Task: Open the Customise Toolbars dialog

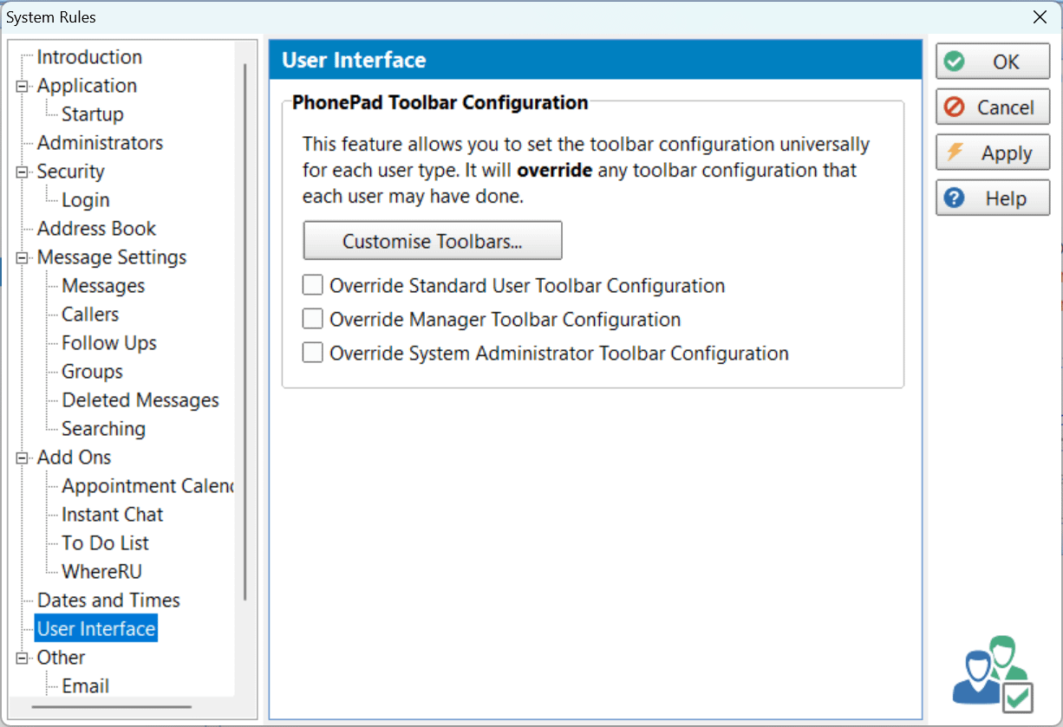Action: [433, 241]
